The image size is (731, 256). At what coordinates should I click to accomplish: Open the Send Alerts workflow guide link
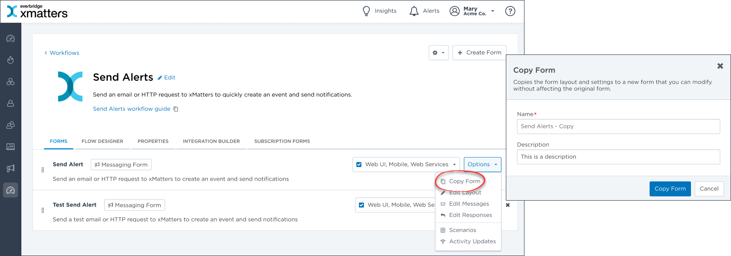coord(131,109)
